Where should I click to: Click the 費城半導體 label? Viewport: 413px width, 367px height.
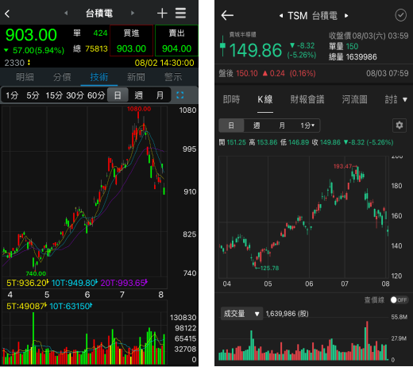[242, 34]
